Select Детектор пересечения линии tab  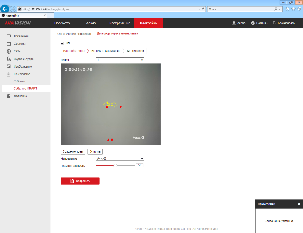click(117, 33)
